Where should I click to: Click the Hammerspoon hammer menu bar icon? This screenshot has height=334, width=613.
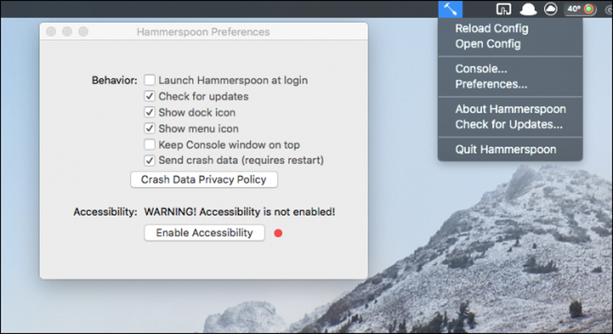(451, 9)
